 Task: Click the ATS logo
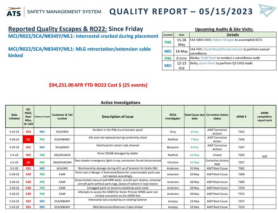click(x=14, y=12)
